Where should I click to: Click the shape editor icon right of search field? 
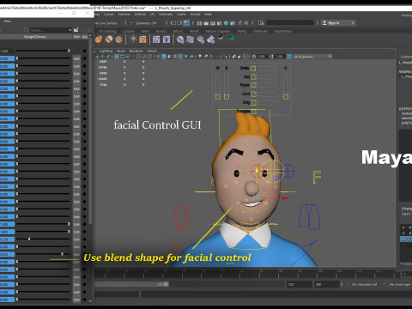click(76, 30)
